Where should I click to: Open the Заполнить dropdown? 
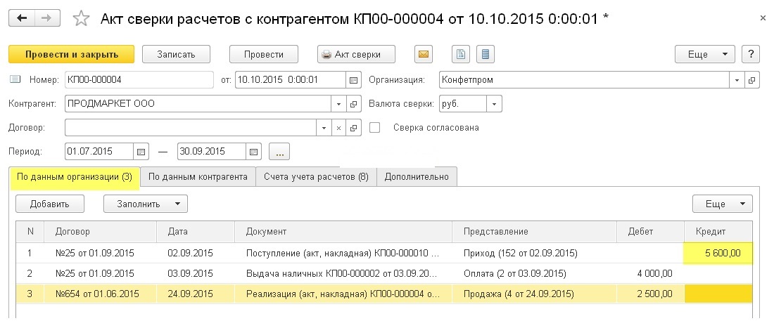[x=146, y=204]
